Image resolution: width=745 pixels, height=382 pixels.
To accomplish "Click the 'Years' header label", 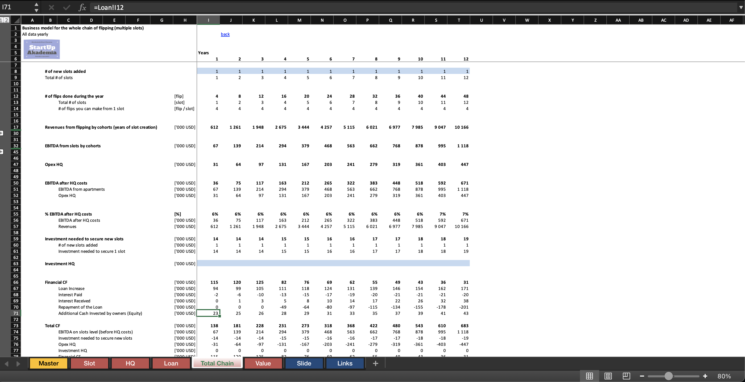I will (203, 52).
